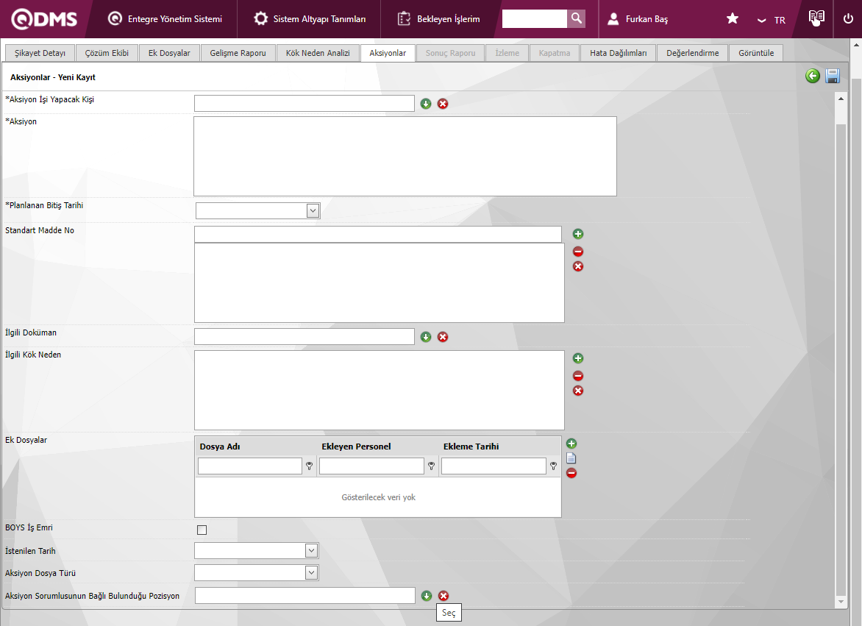Switch to Ek Dosyalar tab
The width and height of the screenshot is (862, 626).
[x=169, y=53]
